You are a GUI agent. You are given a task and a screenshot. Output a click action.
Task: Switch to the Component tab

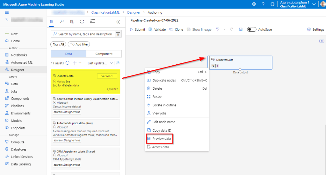104,54
